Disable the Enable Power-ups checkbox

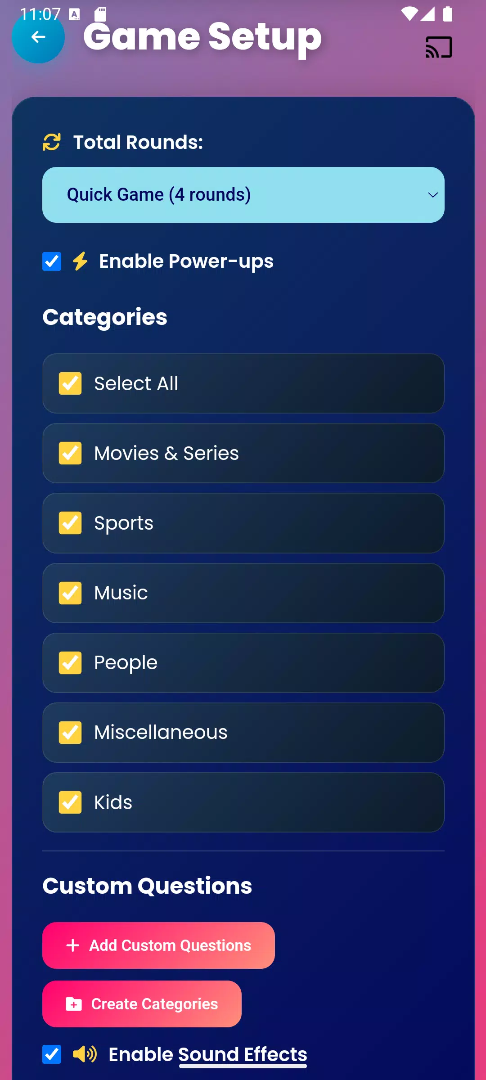tap(52, 261)
